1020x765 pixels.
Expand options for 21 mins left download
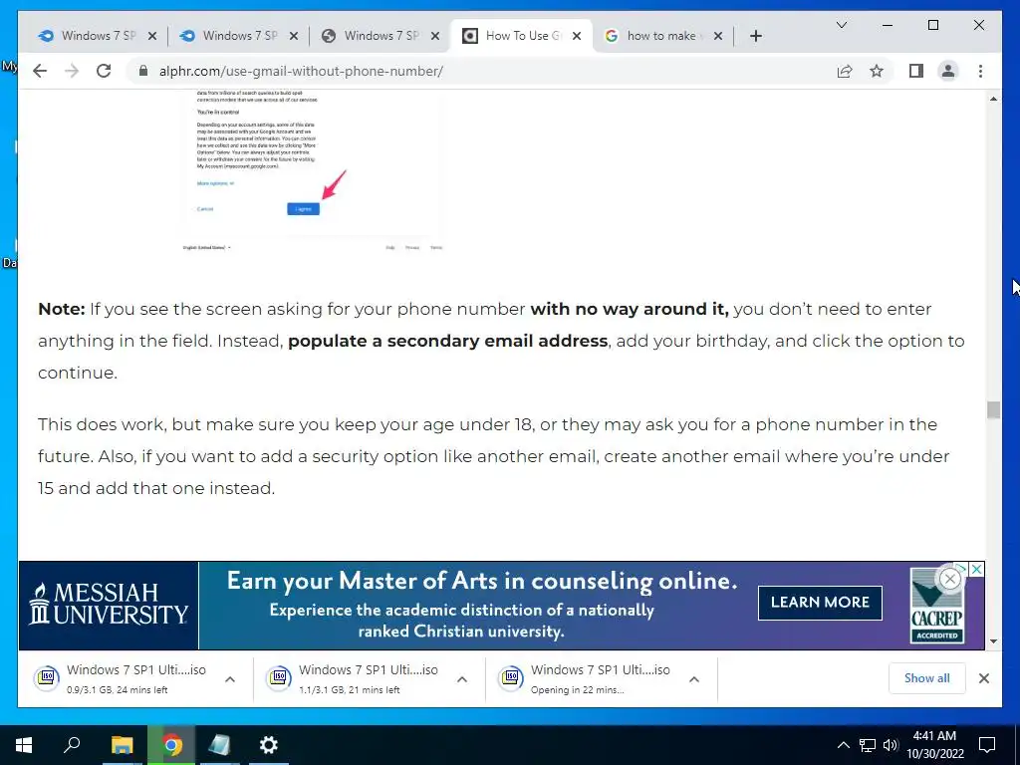click(x=462, y=679)
